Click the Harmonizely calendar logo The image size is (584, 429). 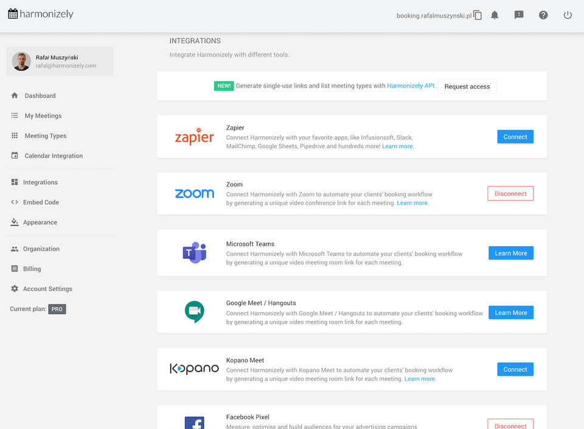(13, 13)
